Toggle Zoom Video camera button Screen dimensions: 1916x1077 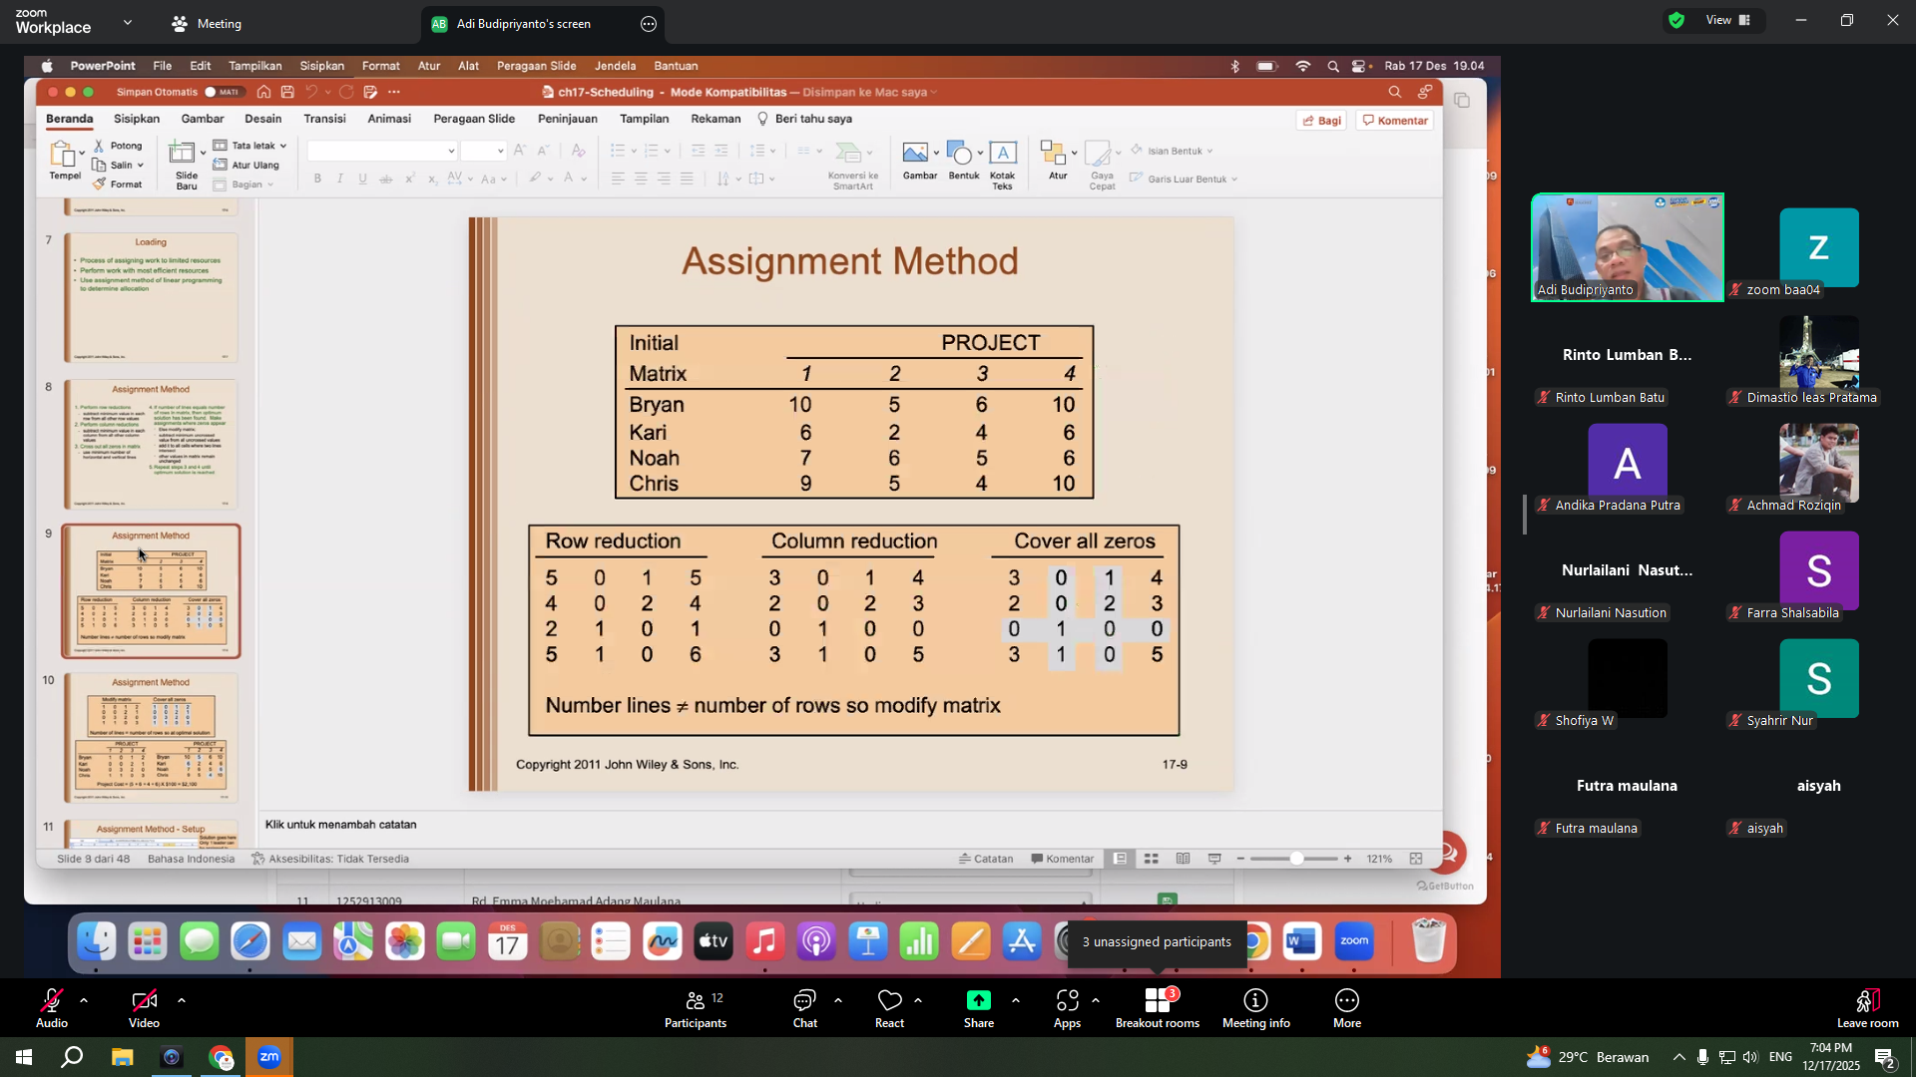pyautogui.click(x=144, y=1007)
